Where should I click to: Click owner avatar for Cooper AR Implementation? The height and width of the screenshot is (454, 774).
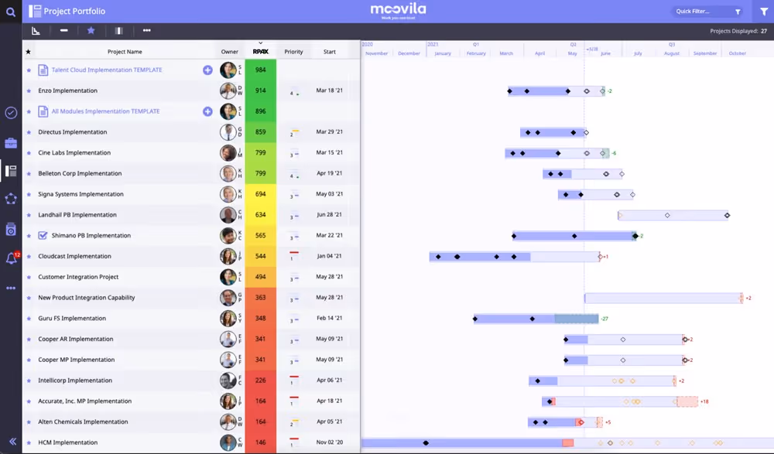point(228,340)
